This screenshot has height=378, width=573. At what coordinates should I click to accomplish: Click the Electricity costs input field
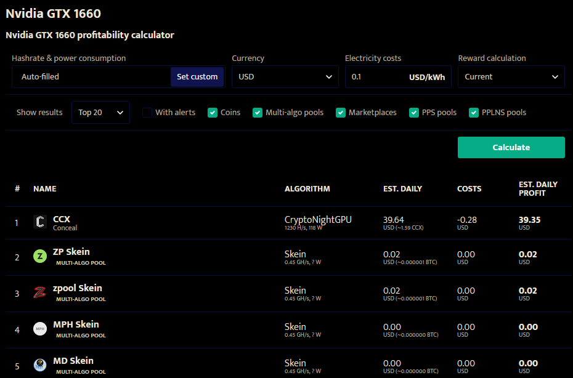tap(398, 77)
